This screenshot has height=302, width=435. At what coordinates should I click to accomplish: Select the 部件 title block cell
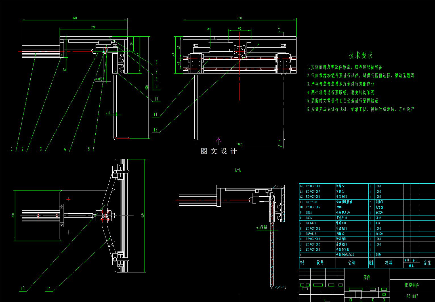(367, 277)
